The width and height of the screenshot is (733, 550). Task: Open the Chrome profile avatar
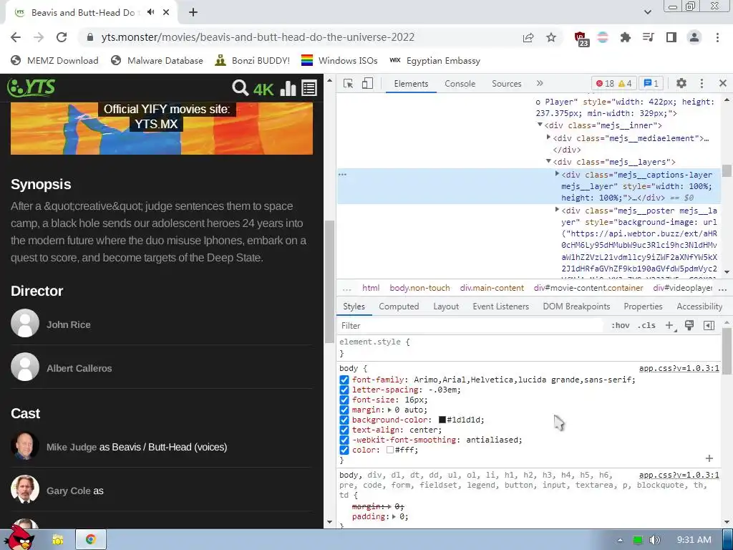pos(694,37)
